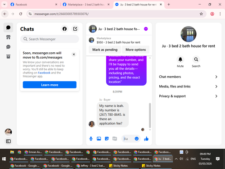
Task: Reload the messenger page
Action: [x=21, y=14]
